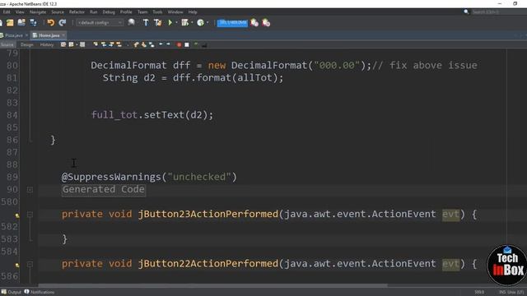
Task: Run the project with the green play icon
Action: pos(170,23)
